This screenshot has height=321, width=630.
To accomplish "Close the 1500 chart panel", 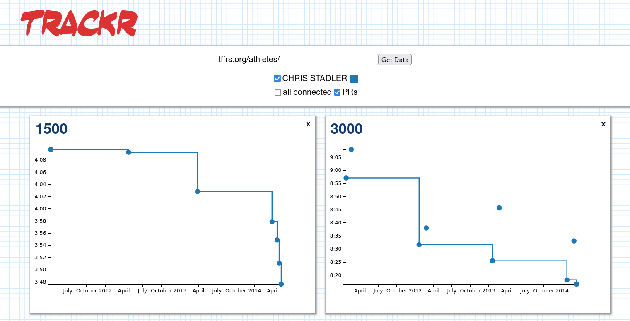I will click(308, 124).
